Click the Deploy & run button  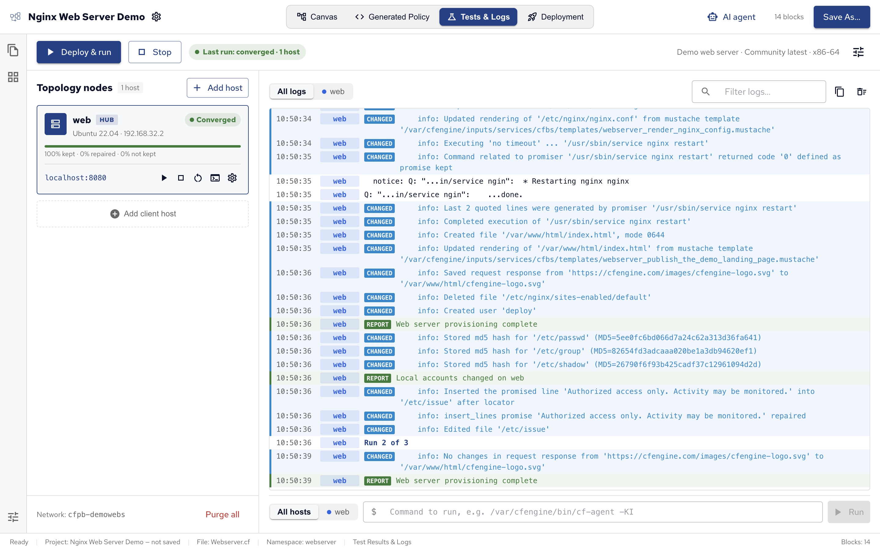pos(79,52)
